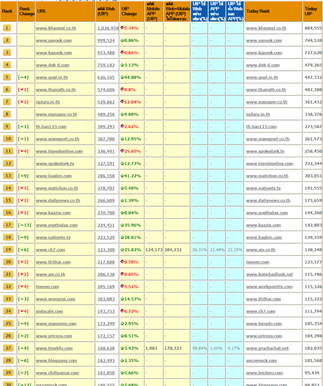
Task: Click red down arrow beside 25.65%
Action: (x=122, y=151)
